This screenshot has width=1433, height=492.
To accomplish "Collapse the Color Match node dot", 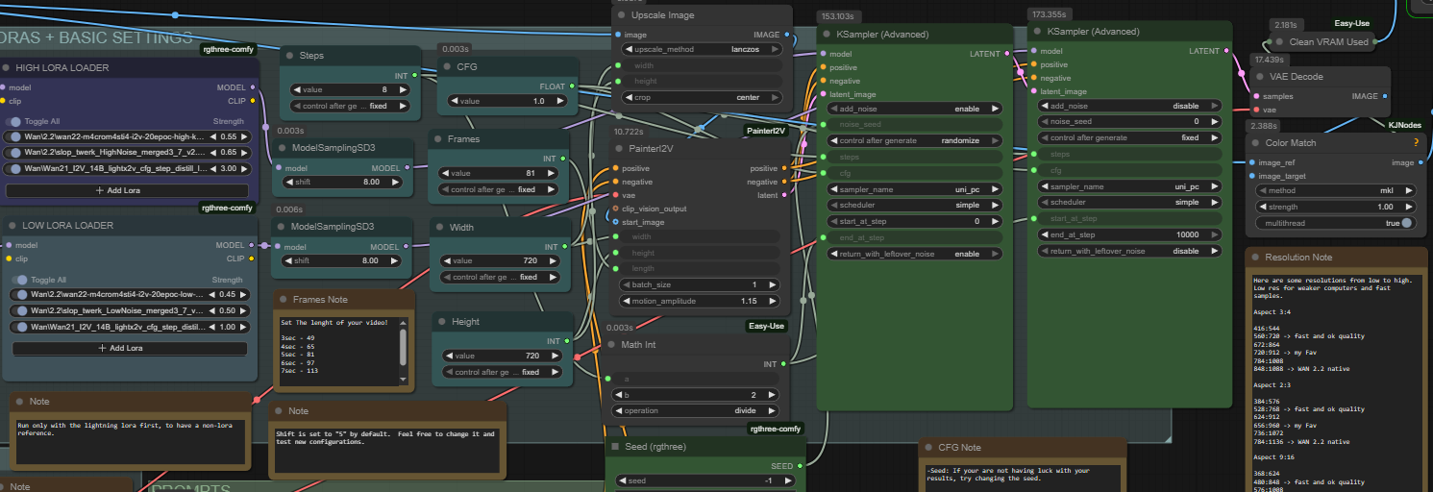I will tap(1255, 143).
